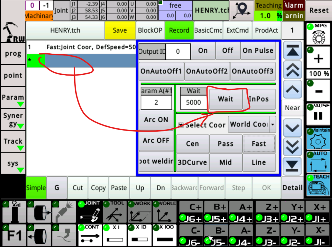The image size is (332, 247).
Task: Toggle the Select Coor checkbox
Action: click(x=181, y=125)
